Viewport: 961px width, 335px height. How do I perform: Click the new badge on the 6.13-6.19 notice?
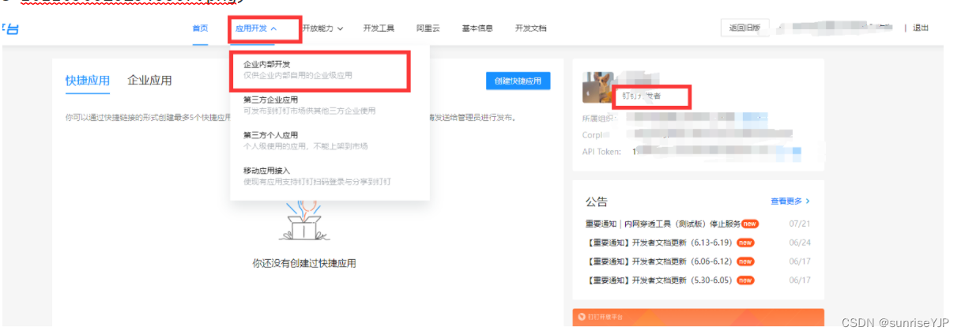[745, 243]
